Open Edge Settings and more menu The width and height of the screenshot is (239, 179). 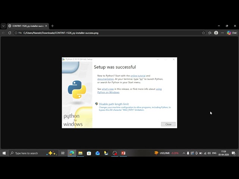(x=223, y=33)
